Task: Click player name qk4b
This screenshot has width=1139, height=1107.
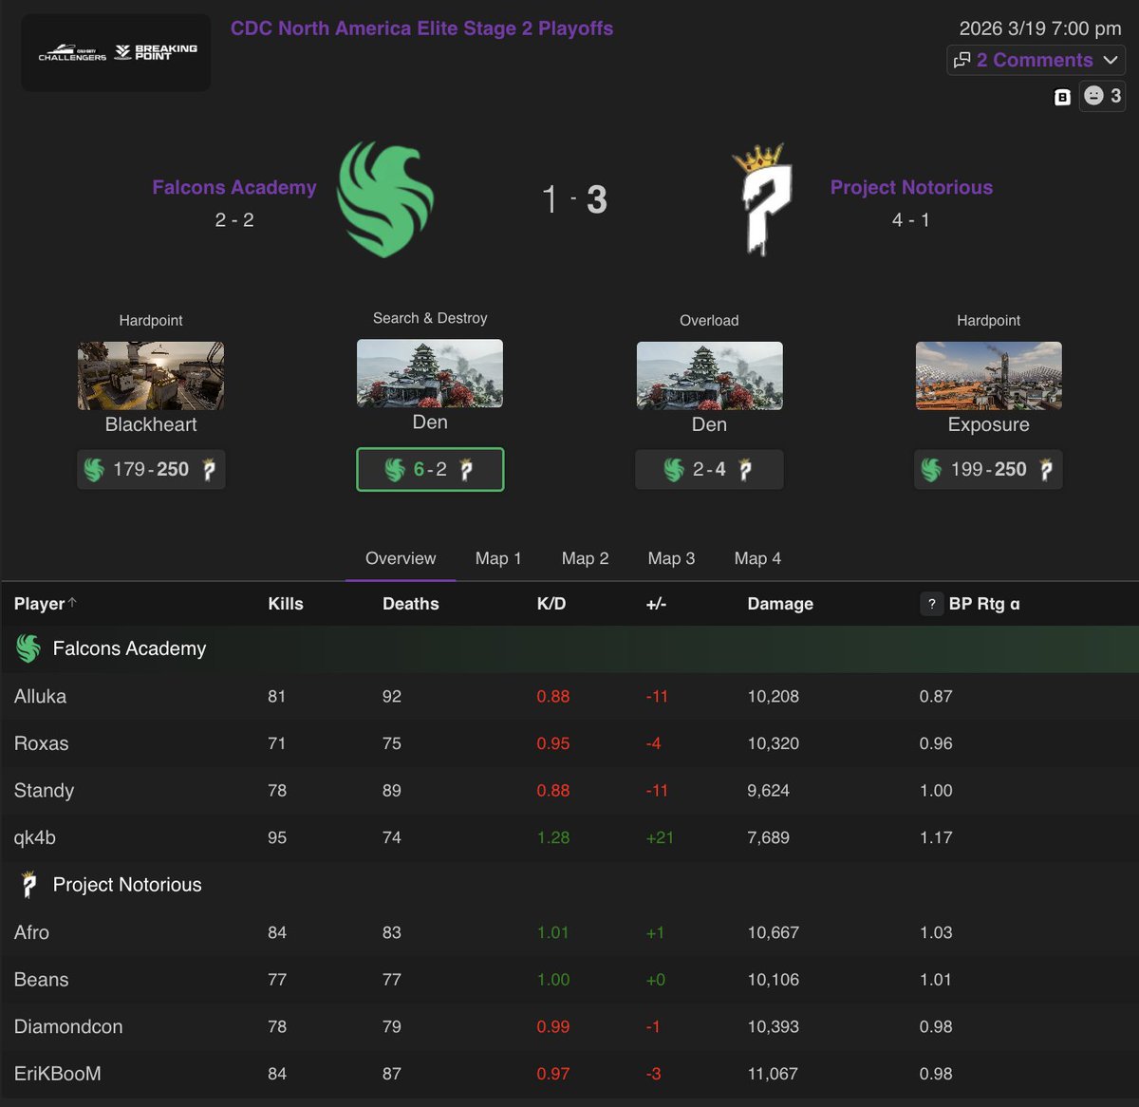Action: (x=35, y=837)
